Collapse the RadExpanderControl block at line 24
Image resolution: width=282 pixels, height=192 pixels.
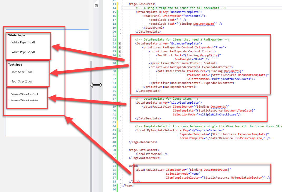tap(120, 47)
